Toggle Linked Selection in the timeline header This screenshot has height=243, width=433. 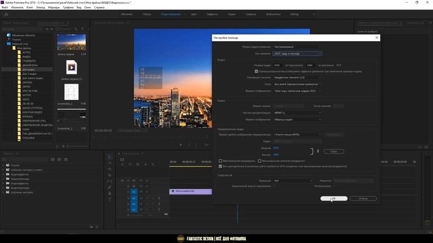point(138,165)
